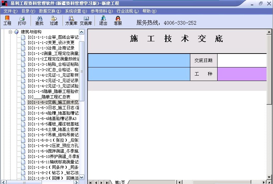Open the 文件(F) menu
This screenshot has width=273, height=184.
tap(10, 11)
